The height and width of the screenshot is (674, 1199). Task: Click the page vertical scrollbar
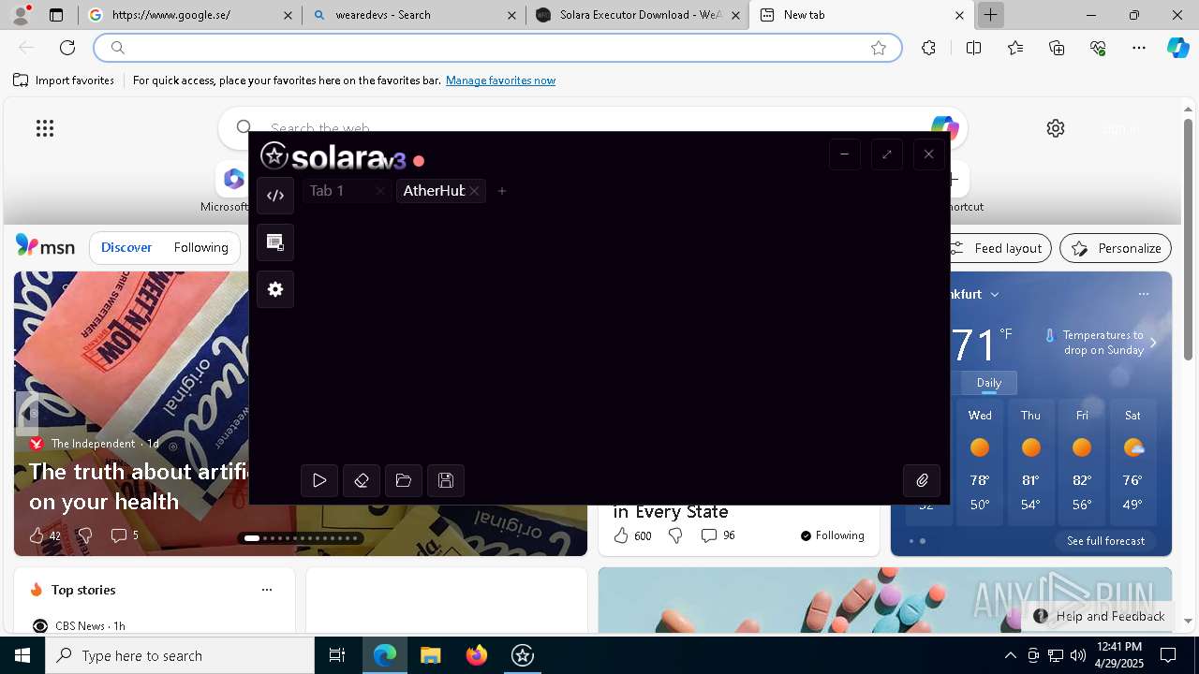click(x=1188, y=240)
